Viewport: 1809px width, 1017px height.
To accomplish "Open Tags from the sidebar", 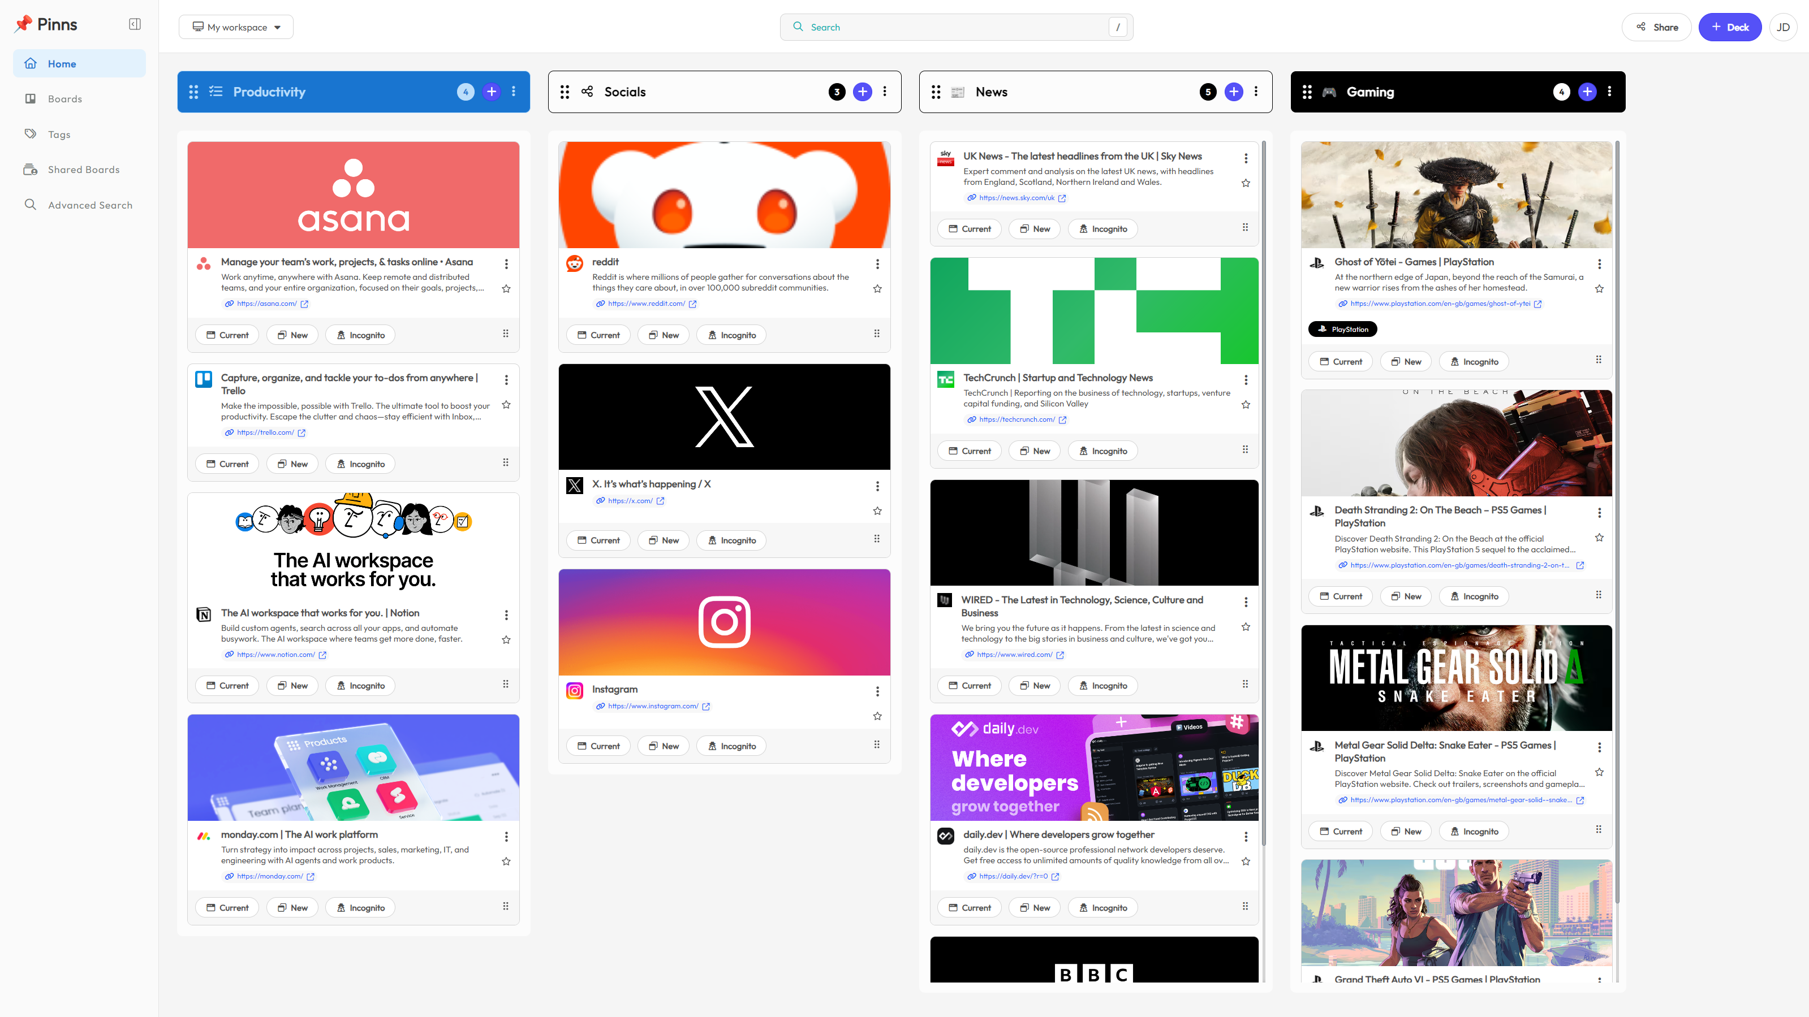I will tap(58, 134).
